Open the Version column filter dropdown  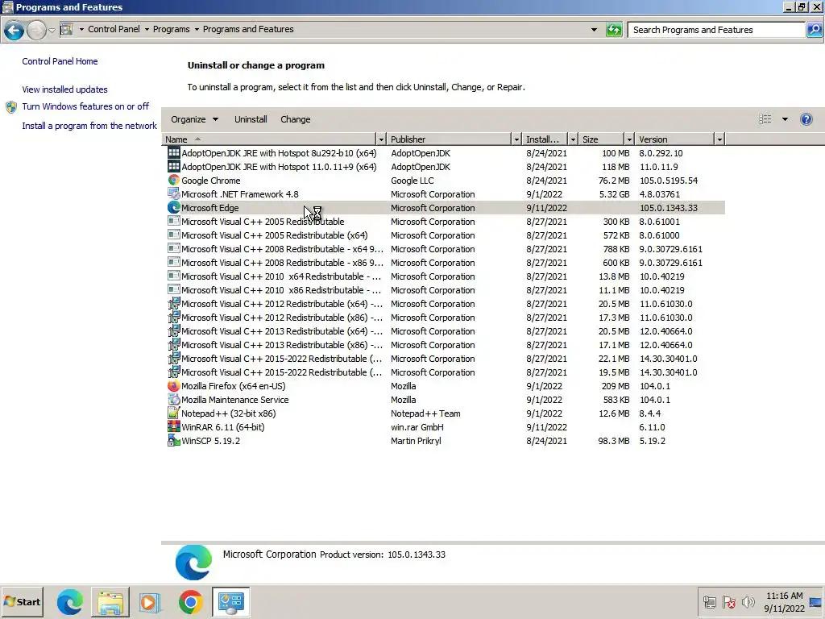(719, 139)
